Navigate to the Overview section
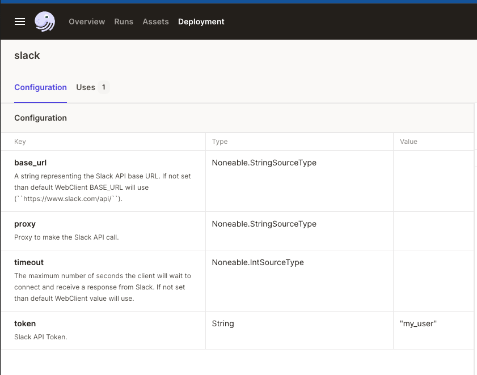 click(87, 22)
